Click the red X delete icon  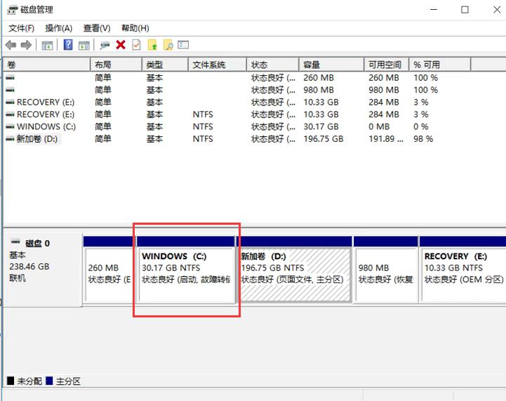click(121, 45)
